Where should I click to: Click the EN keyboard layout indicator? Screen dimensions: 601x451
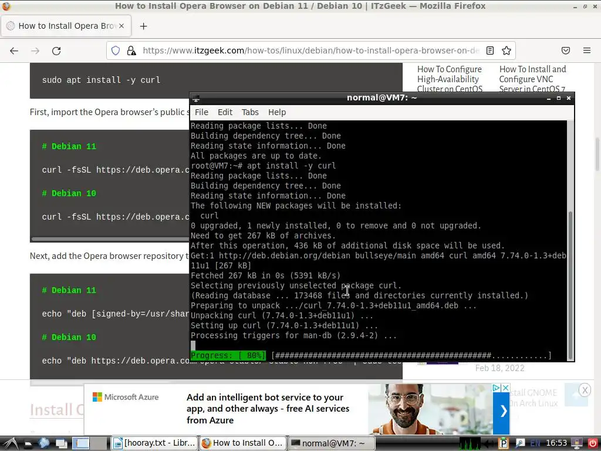click(535, 443)
